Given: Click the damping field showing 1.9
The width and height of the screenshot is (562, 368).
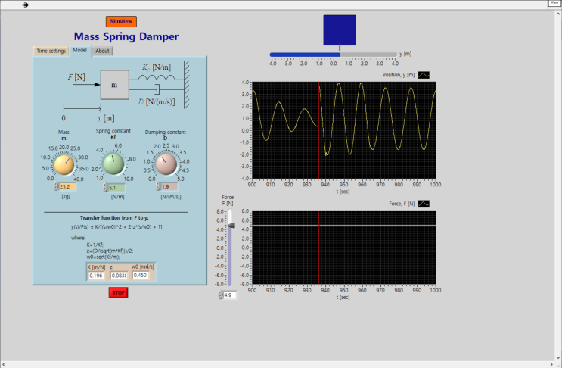Looking at the screenshot, I should [169, 186].
